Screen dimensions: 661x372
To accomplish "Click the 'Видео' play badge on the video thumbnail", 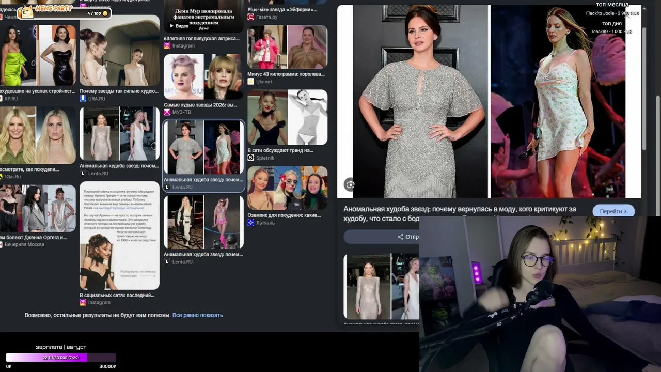I will [x=179, y=26].
